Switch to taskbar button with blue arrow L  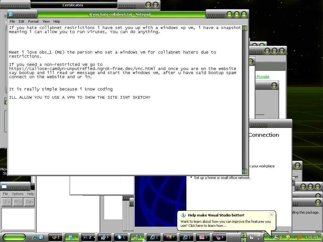point(121,237)
